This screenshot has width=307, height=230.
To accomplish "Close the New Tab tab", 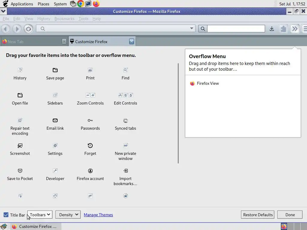I will [x=64, y=41].
